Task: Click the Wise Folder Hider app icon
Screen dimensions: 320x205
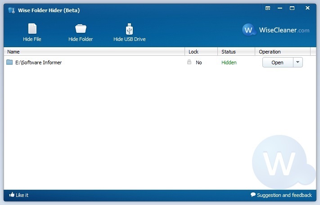Action: pos(11,10)
